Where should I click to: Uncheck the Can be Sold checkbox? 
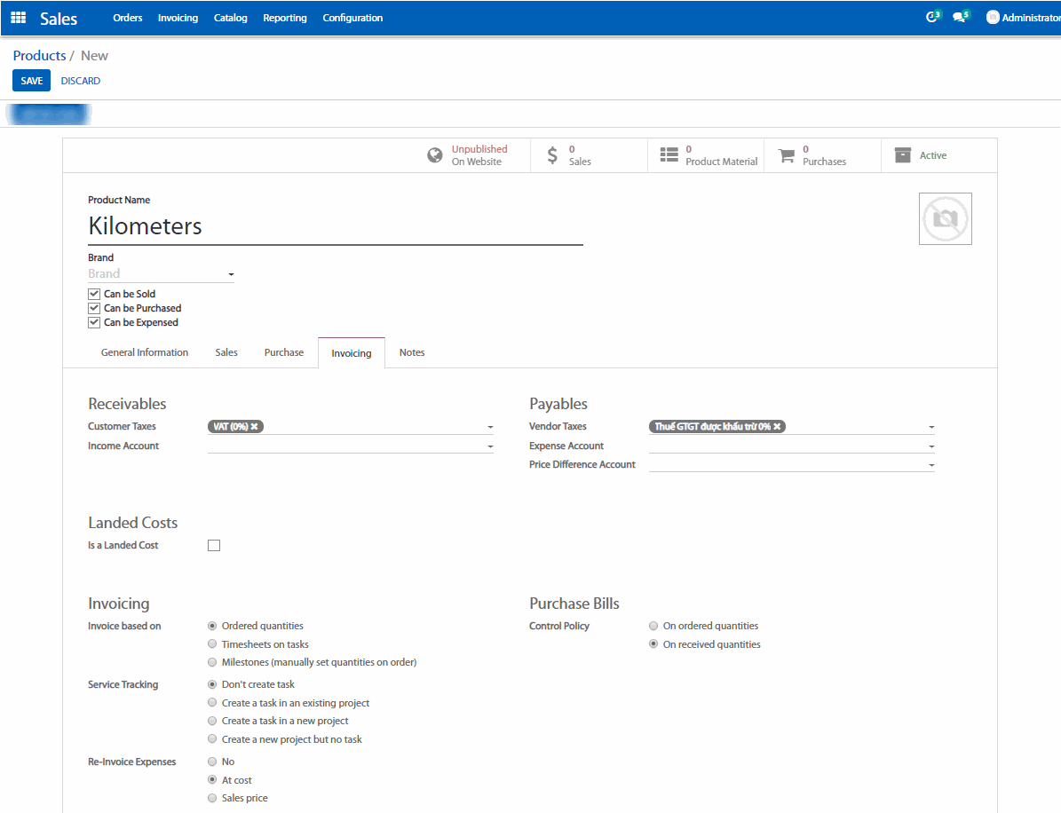[94, 294]
